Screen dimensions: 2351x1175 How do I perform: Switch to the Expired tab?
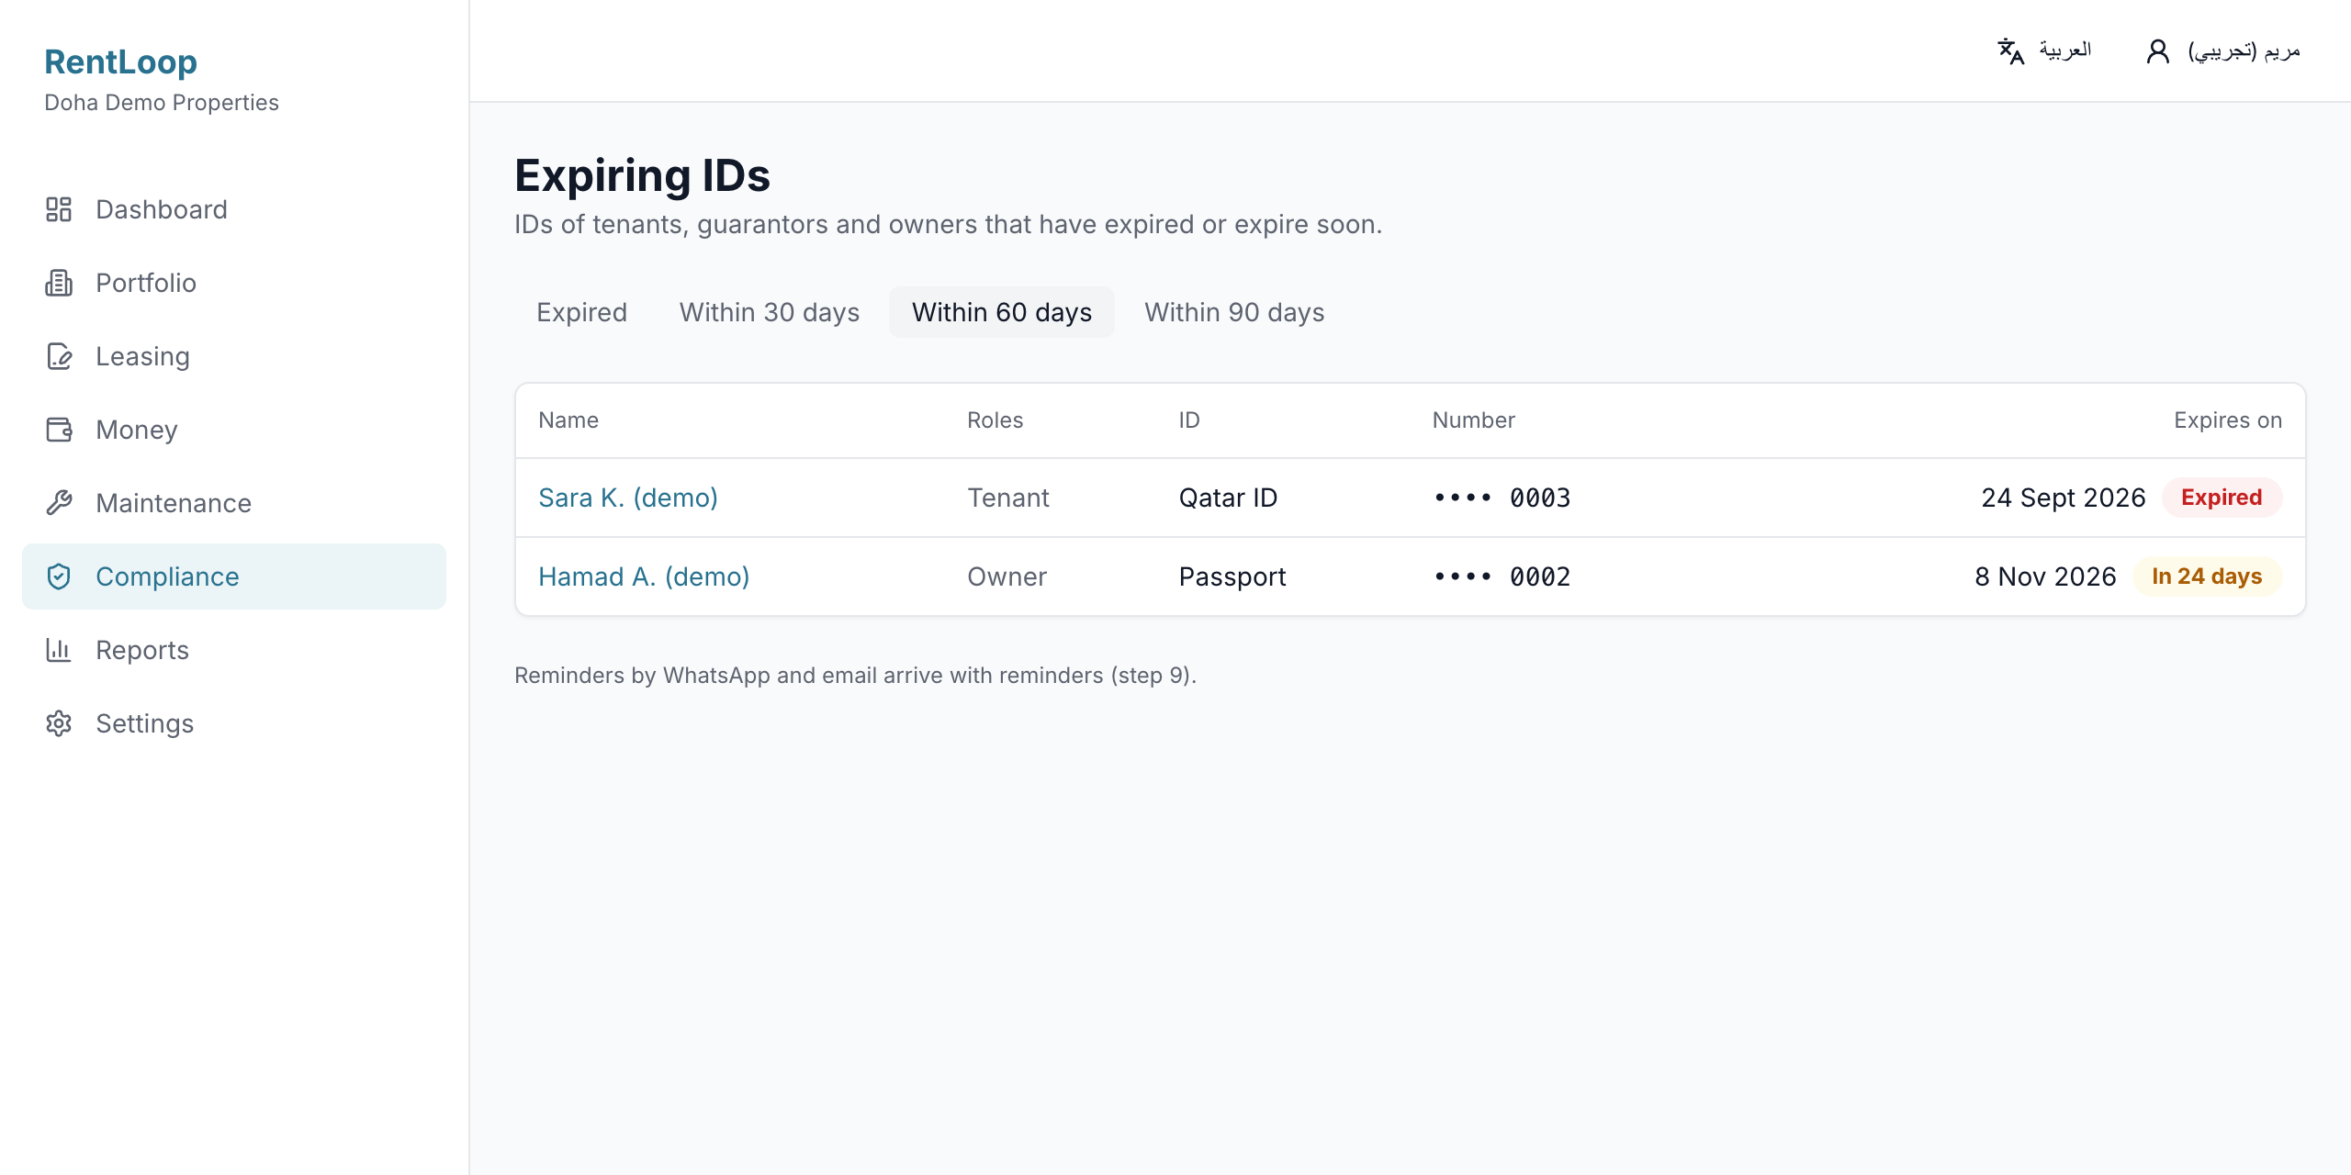582,312
